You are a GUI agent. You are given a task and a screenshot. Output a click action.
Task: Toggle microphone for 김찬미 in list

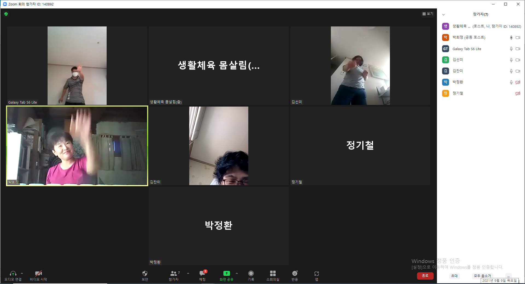pos(511,71)
